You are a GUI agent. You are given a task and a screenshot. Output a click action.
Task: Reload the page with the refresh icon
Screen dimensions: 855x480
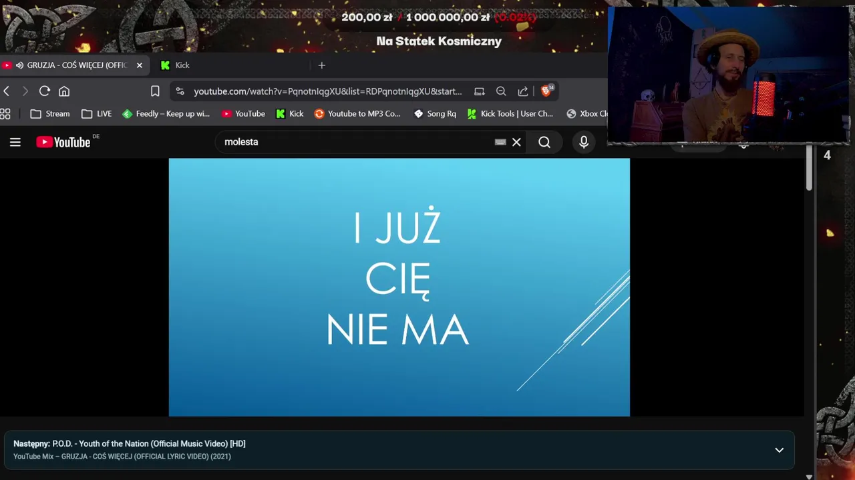pos(45,91)
